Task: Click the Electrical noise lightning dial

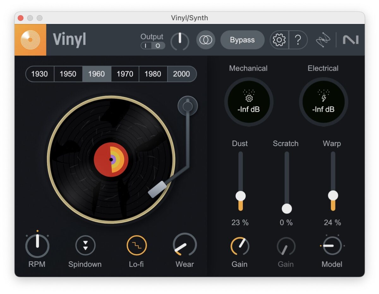Action: click(323, 102)
